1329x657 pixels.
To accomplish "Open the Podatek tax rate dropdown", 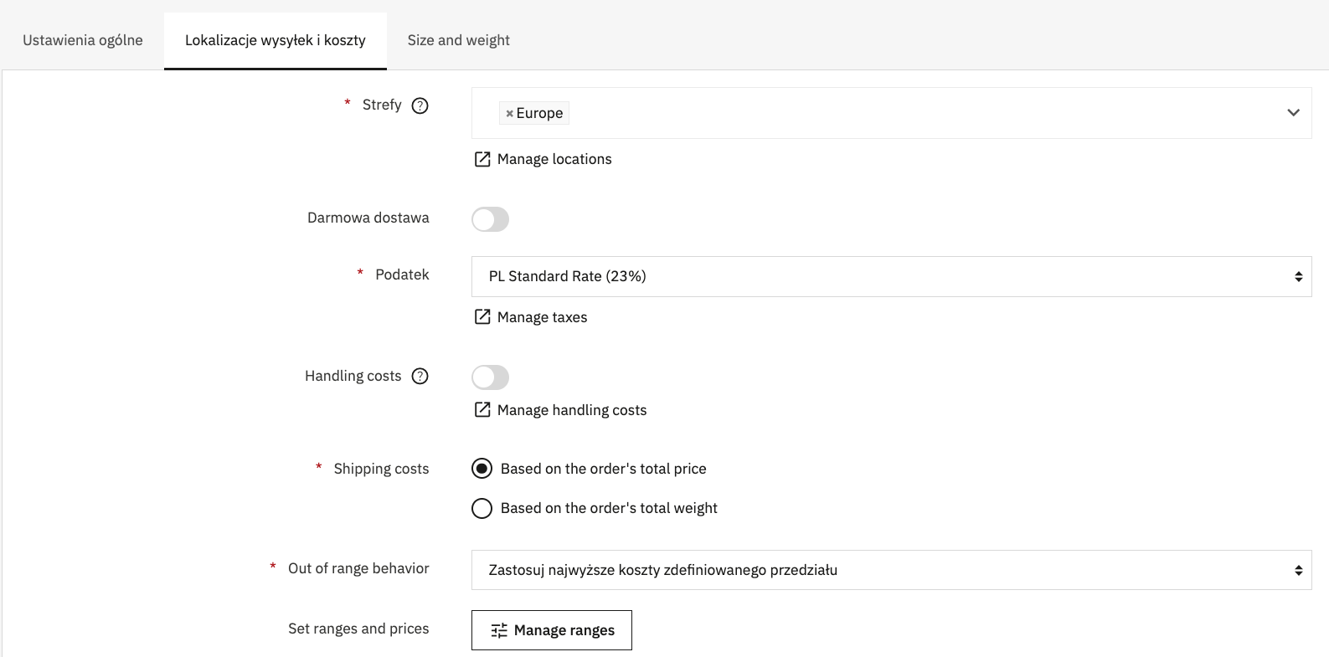I will [891, 276].
